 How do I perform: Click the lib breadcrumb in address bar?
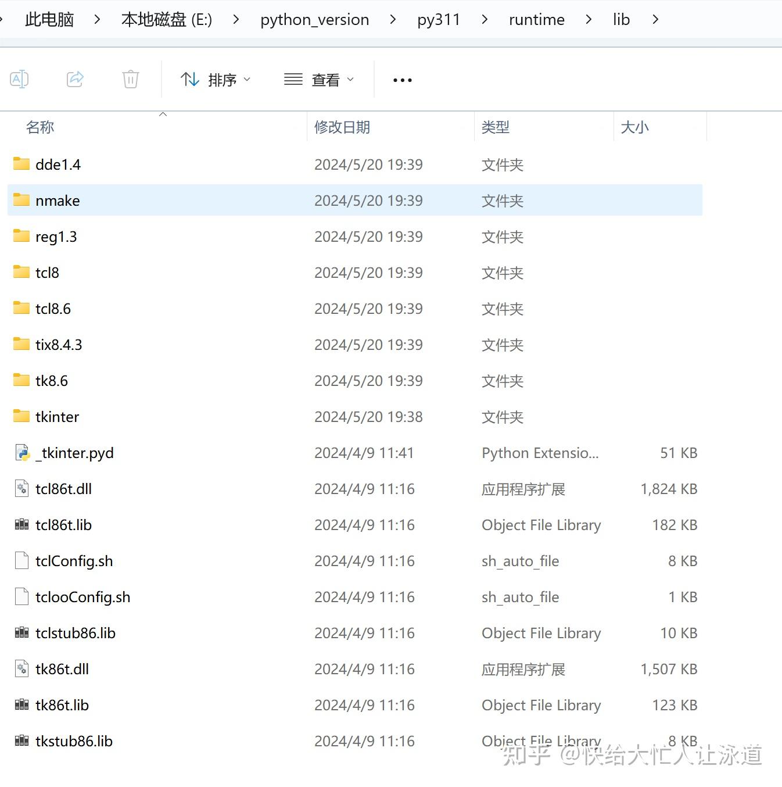(621, 20)
